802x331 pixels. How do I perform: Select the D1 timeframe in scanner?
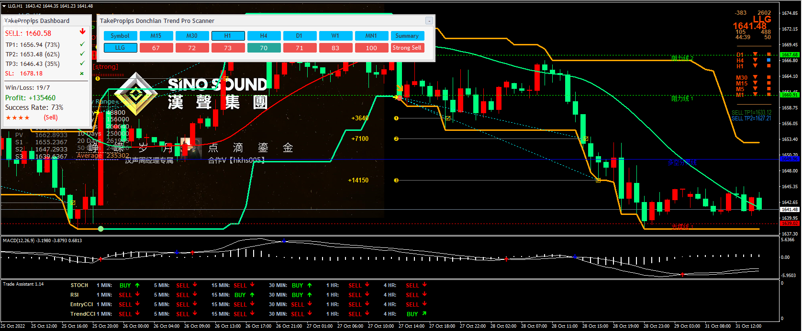coord(300,36)
